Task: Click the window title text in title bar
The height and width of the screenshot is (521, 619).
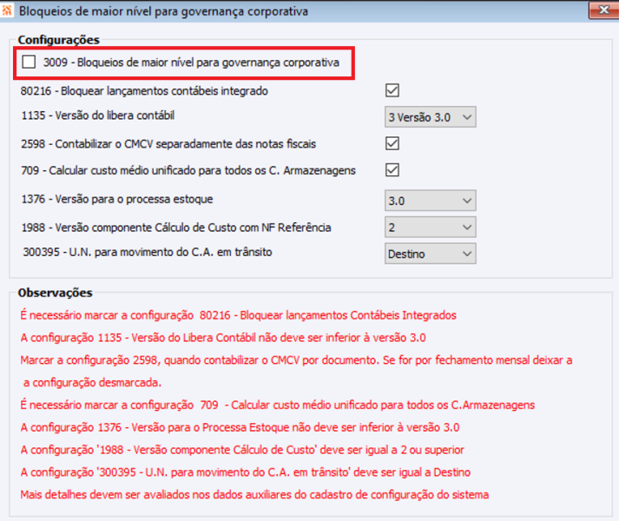Action: coord(163,11)
